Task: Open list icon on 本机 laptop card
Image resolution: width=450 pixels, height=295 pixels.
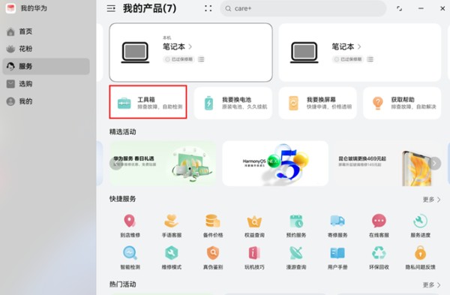Action: (201, 59)
